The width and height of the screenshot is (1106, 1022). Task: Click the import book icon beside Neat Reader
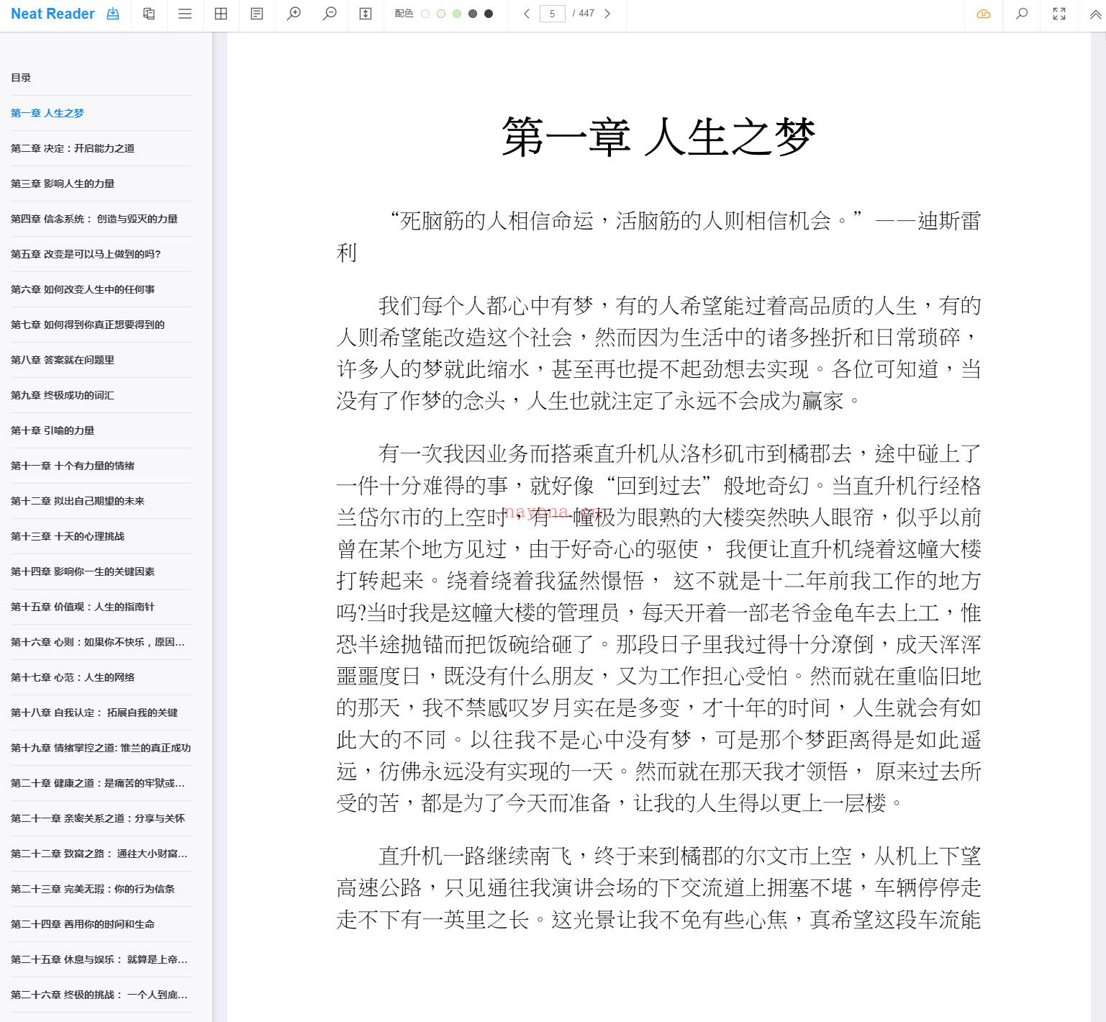coord(113,14)
